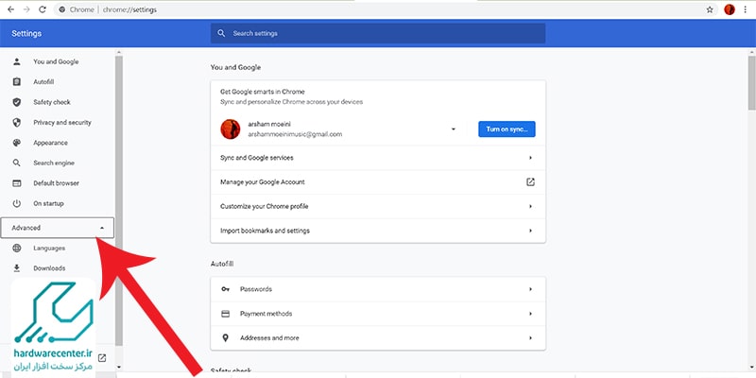
Task: Expand the Passwords row arrow
Action: (x=530, y=289)
